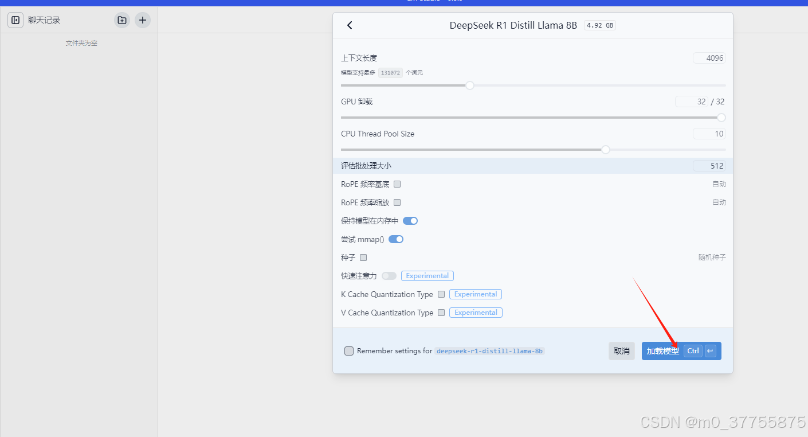Check V Cache Quantization Type checkbox
Screen dimensions: 808x437
click(x=441, y=313)
